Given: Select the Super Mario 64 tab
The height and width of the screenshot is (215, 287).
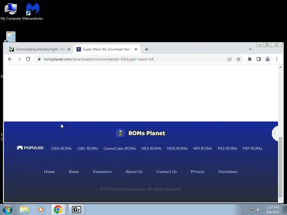Looking at the screenshot, I should 107,49.
